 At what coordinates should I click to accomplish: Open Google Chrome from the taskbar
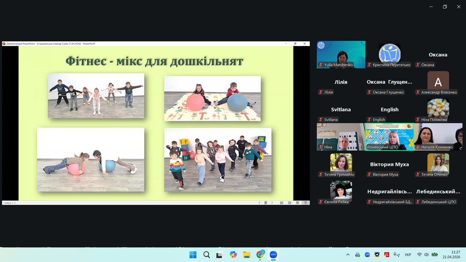(260, 255)
